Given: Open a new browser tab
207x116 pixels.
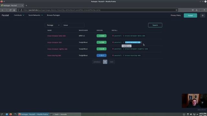Looking at the screenshot, I should tap(27, 5).
